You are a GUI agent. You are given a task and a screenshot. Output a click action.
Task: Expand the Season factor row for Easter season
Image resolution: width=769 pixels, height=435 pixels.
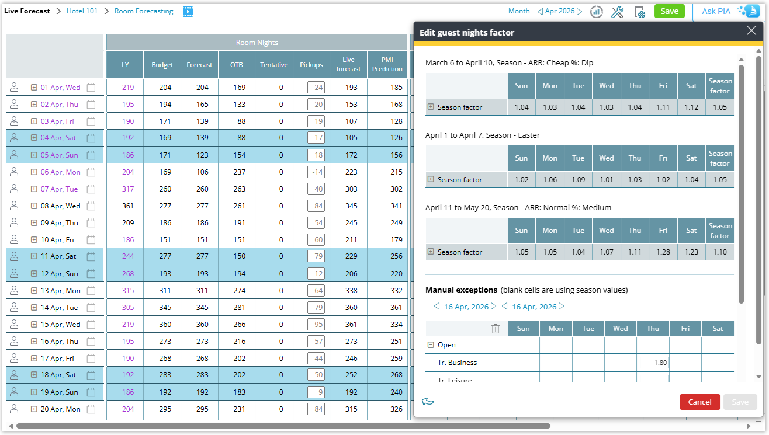(431, 179)
